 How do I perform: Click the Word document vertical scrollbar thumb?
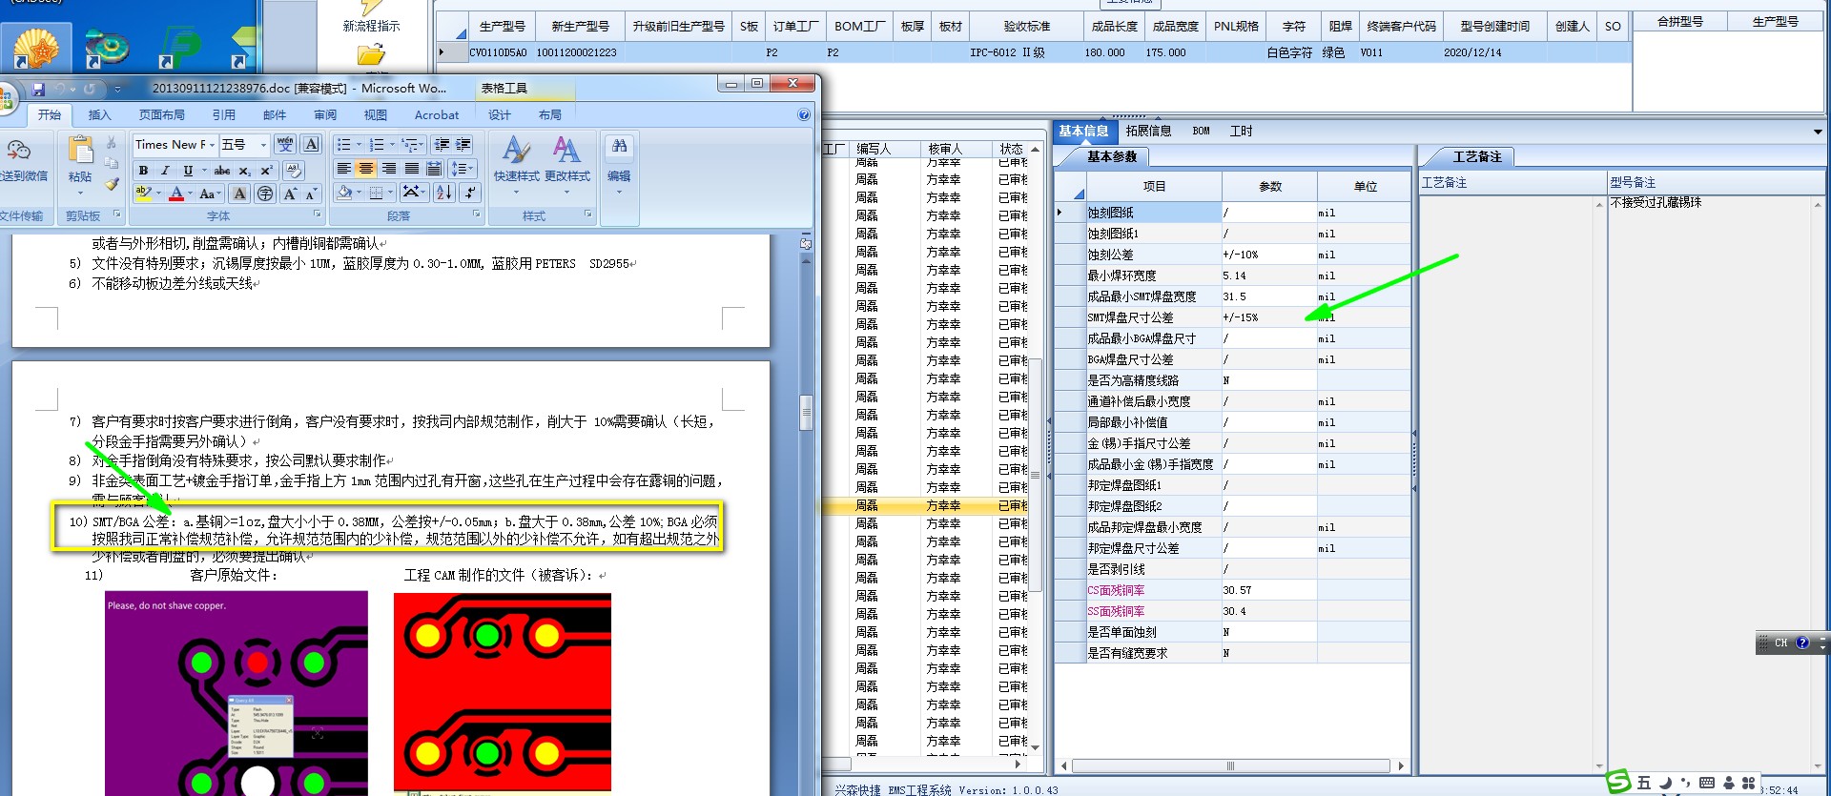806,413
